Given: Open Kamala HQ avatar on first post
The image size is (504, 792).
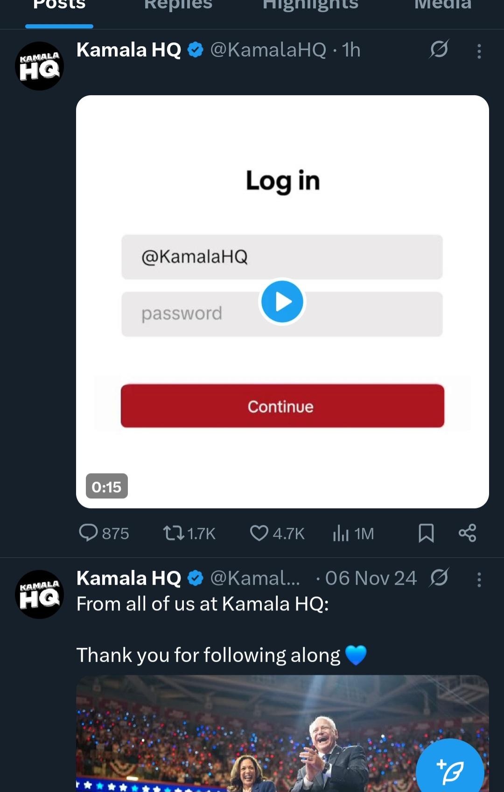Looking at the screenshot, I should coord(39,66).
